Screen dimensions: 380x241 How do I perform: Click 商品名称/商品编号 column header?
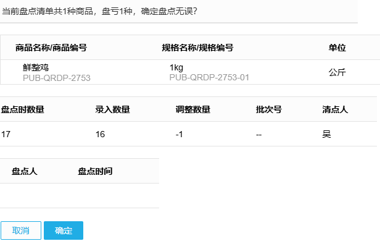tap(51, 48)
